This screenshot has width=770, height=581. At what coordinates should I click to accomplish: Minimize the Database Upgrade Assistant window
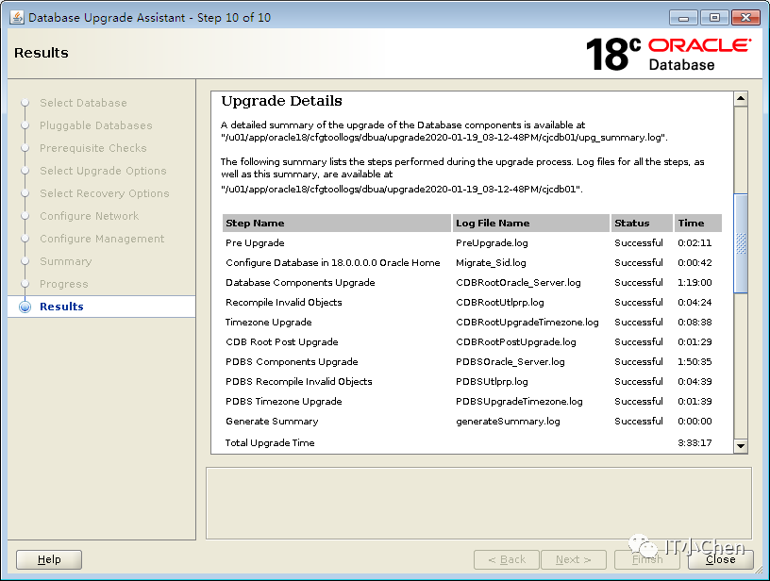[683, 18]
